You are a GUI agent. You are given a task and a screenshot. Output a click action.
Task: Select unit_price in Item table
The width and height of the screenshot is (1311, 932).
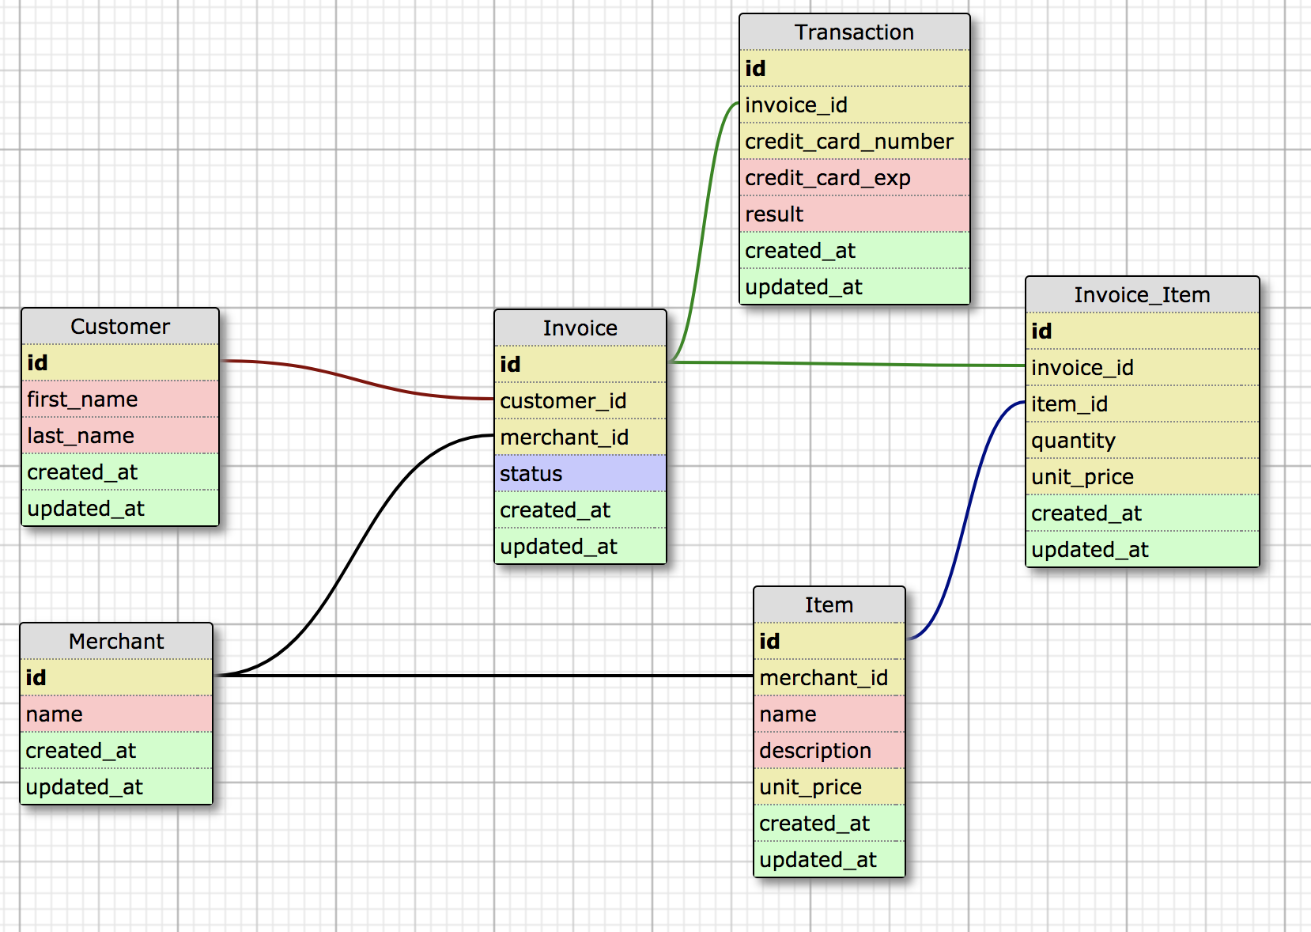[829, 787]
